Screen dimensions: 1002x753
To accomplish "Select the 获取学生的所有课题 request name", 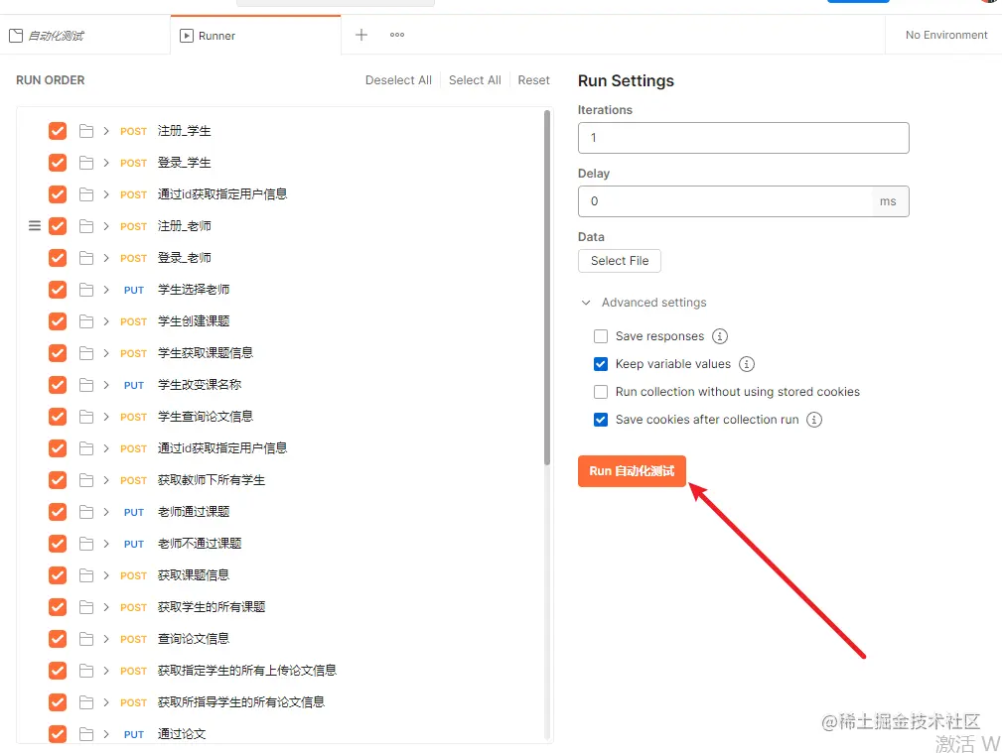I will pos(211,607).
